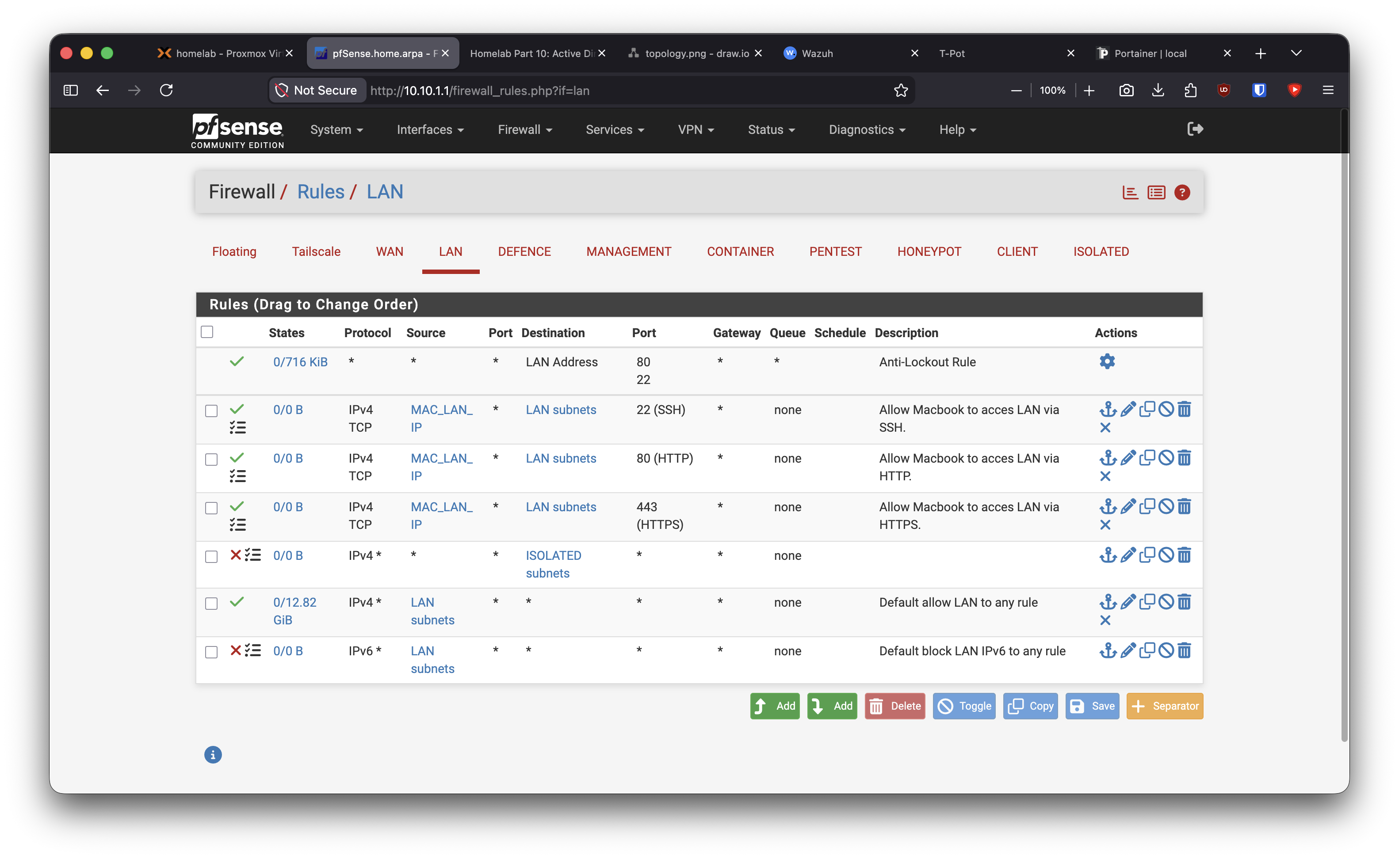The width and height of the screenshot is (1399, 859).
Task: Click anchor icon on the SSH rule
Action: coord(1107,409)
